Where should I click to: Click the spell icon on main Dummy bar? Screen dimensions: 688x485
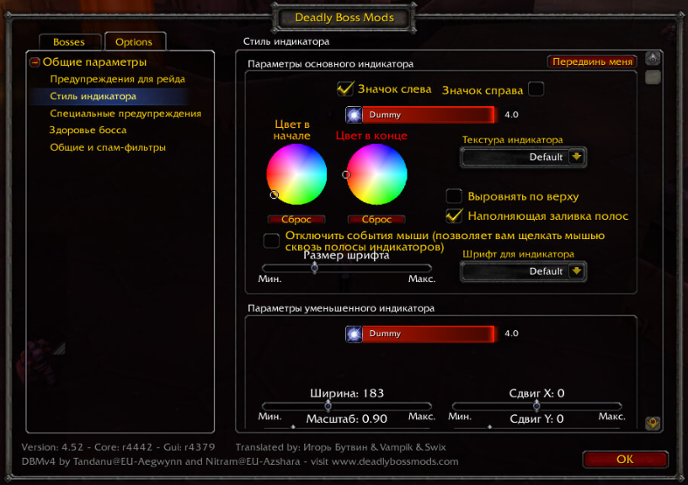pos(354,115)
